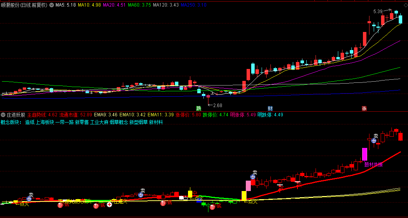Screen dimensions: 408x218
Task: Click the MA250: 3.10 indicator label
Action: [x=193, y=5]
